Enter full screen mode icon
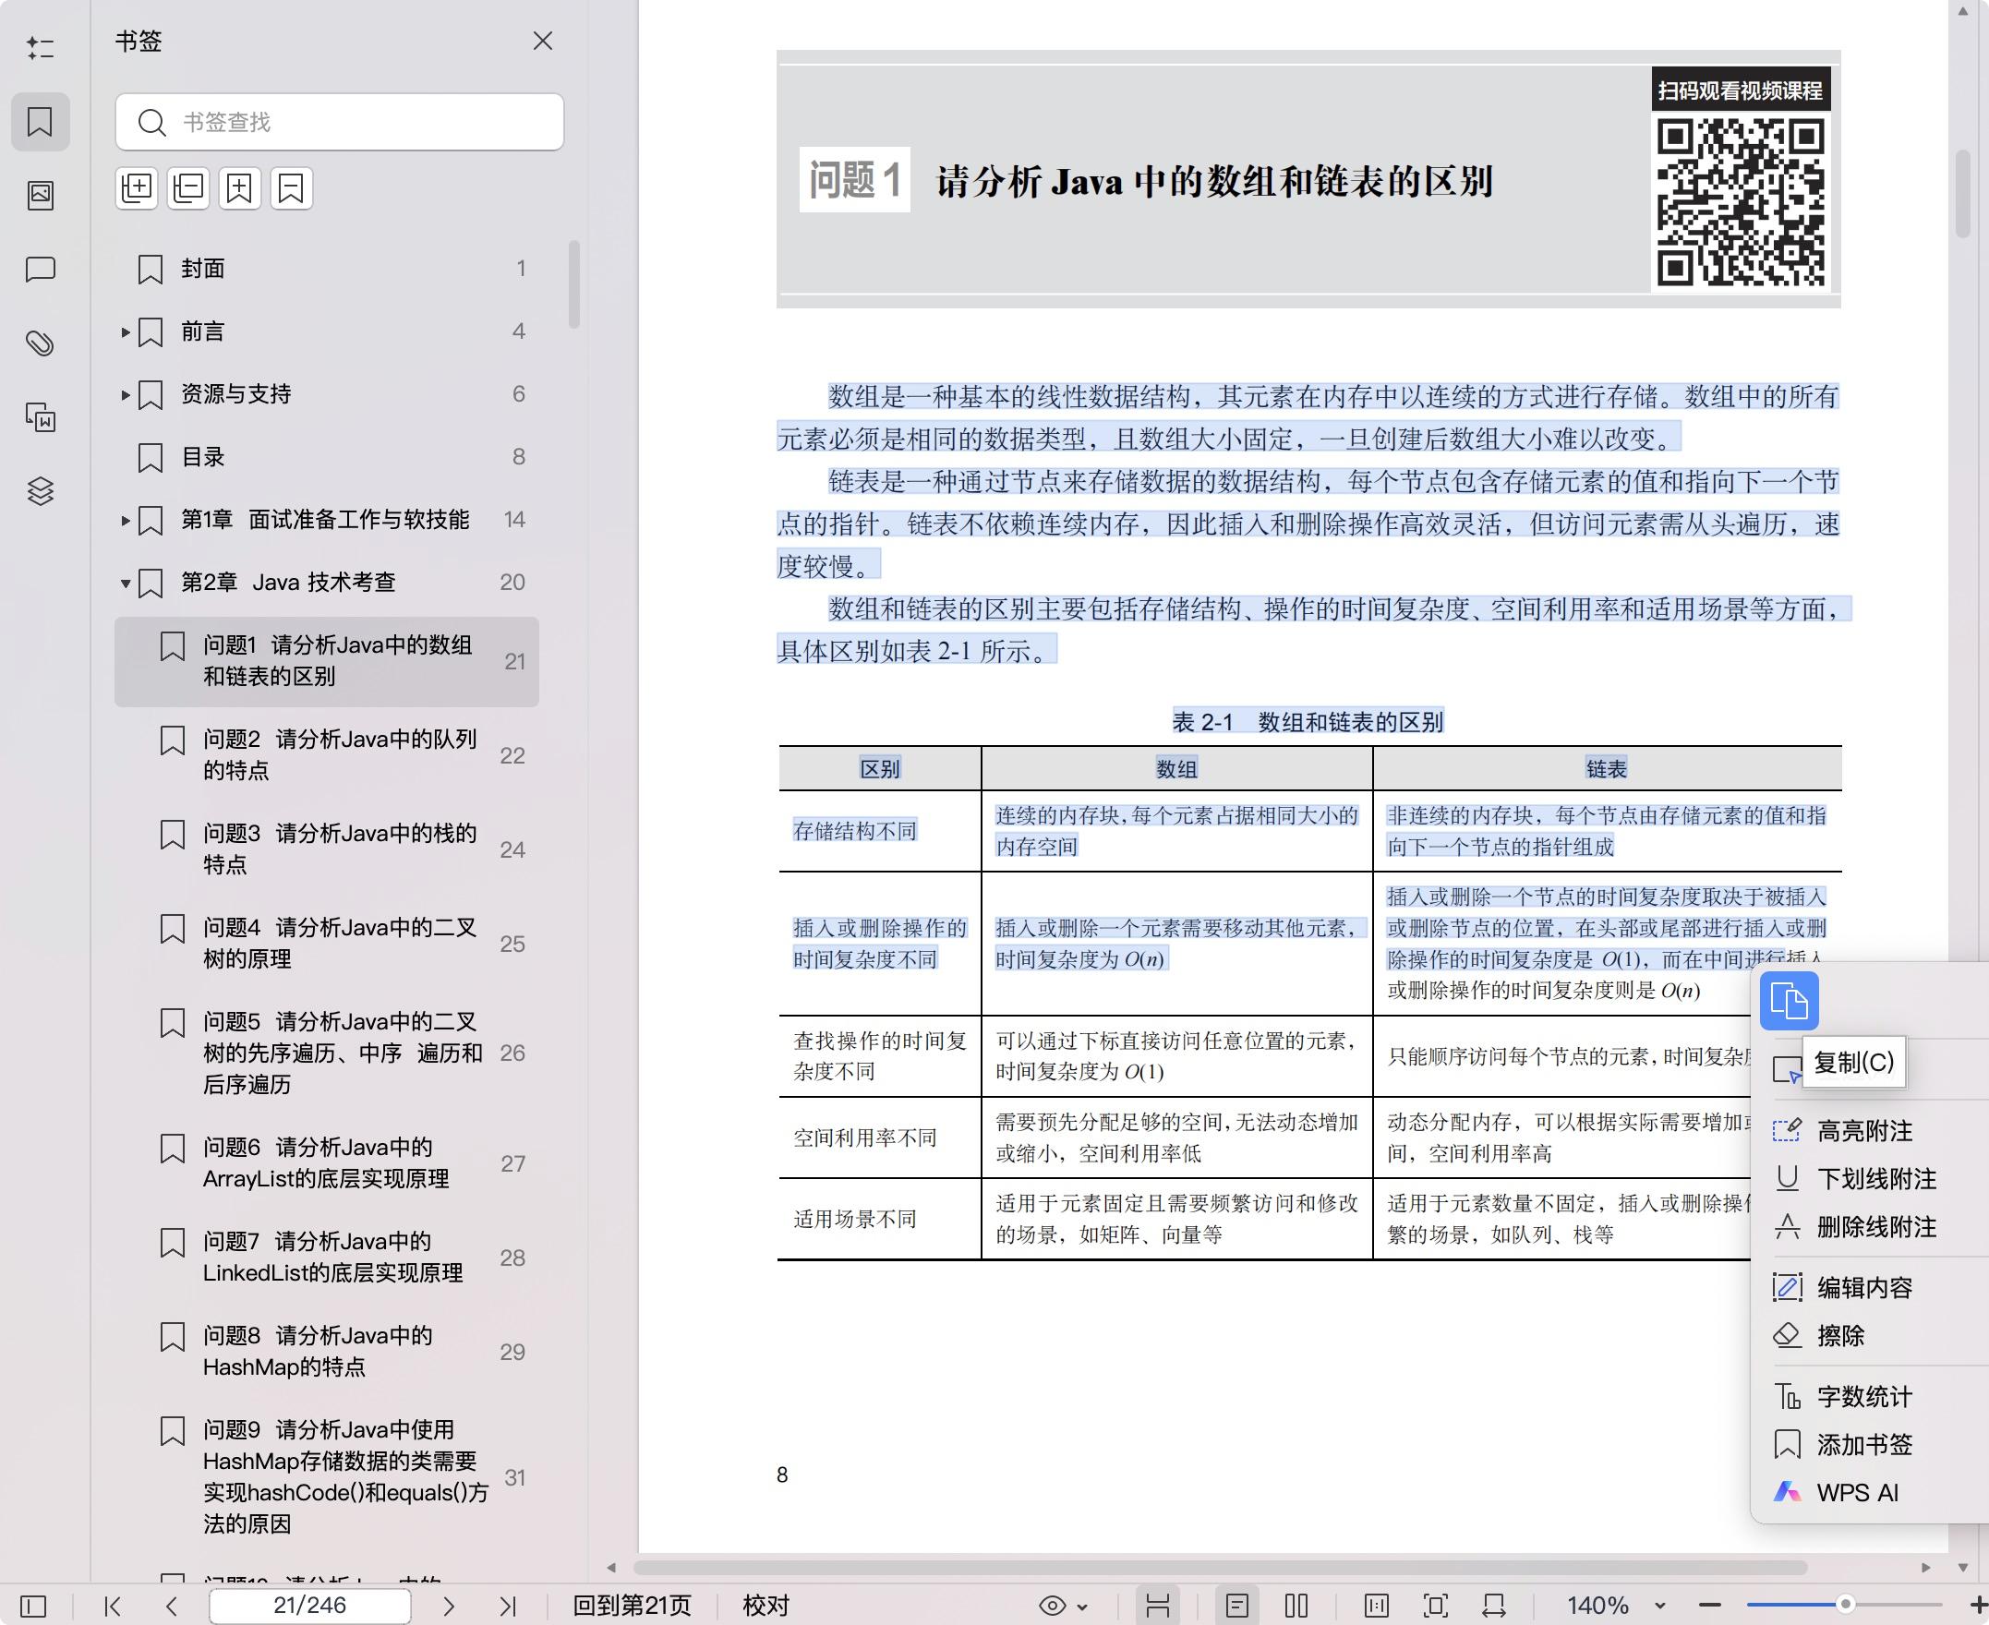This screenshot has width=1989, height=1625. (1436, 1607)
